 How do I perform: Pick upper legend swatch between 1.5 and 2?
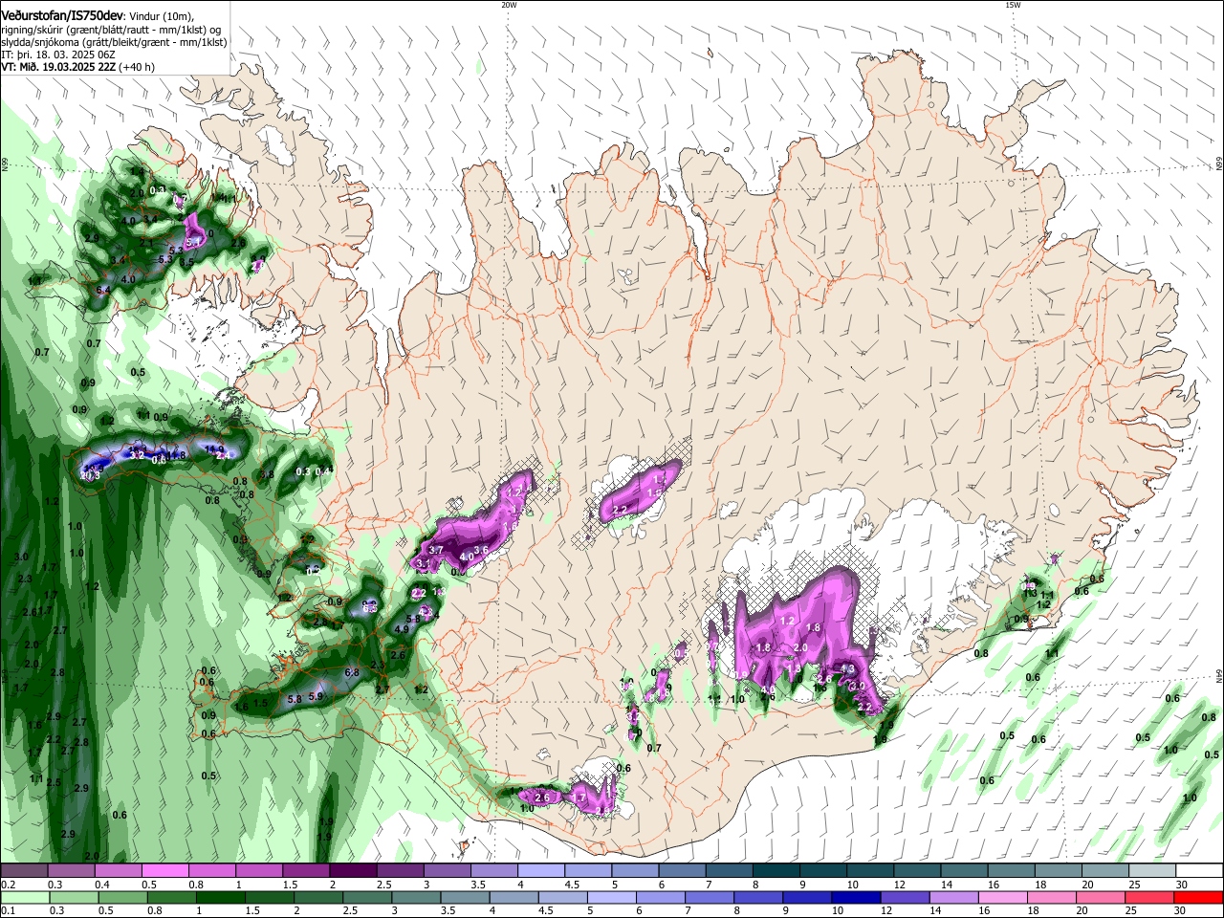306,870
